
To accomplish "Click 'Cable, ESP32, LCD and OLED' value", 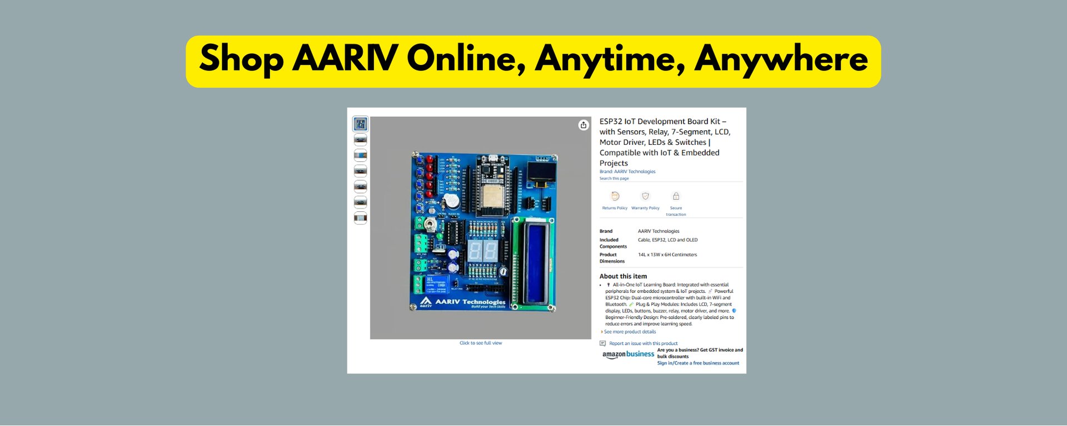I will click(667, 240).
